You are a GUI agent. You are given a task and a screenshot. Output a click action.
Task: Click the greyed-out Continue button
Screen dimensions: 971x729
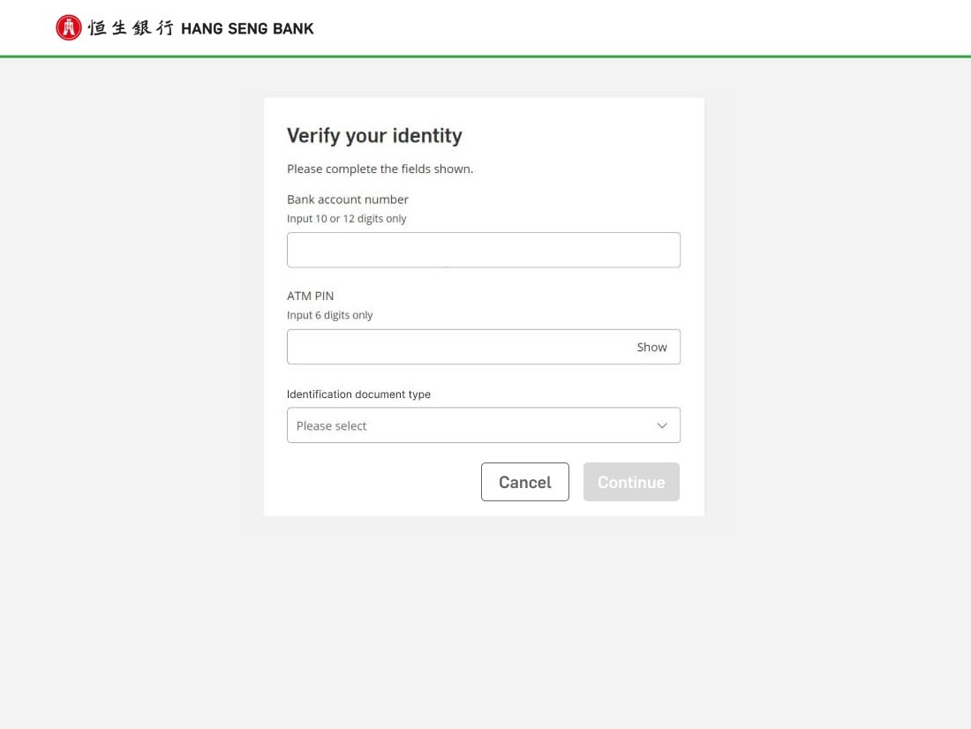pos(631,482)
